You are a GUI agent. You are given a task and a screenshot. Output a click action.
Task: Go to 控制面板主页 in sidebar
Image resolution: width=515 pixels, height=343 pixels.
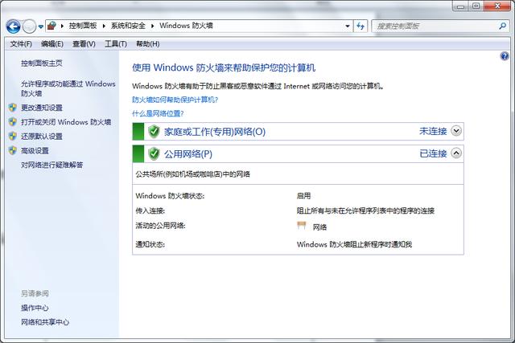click(x=41, y=63)
